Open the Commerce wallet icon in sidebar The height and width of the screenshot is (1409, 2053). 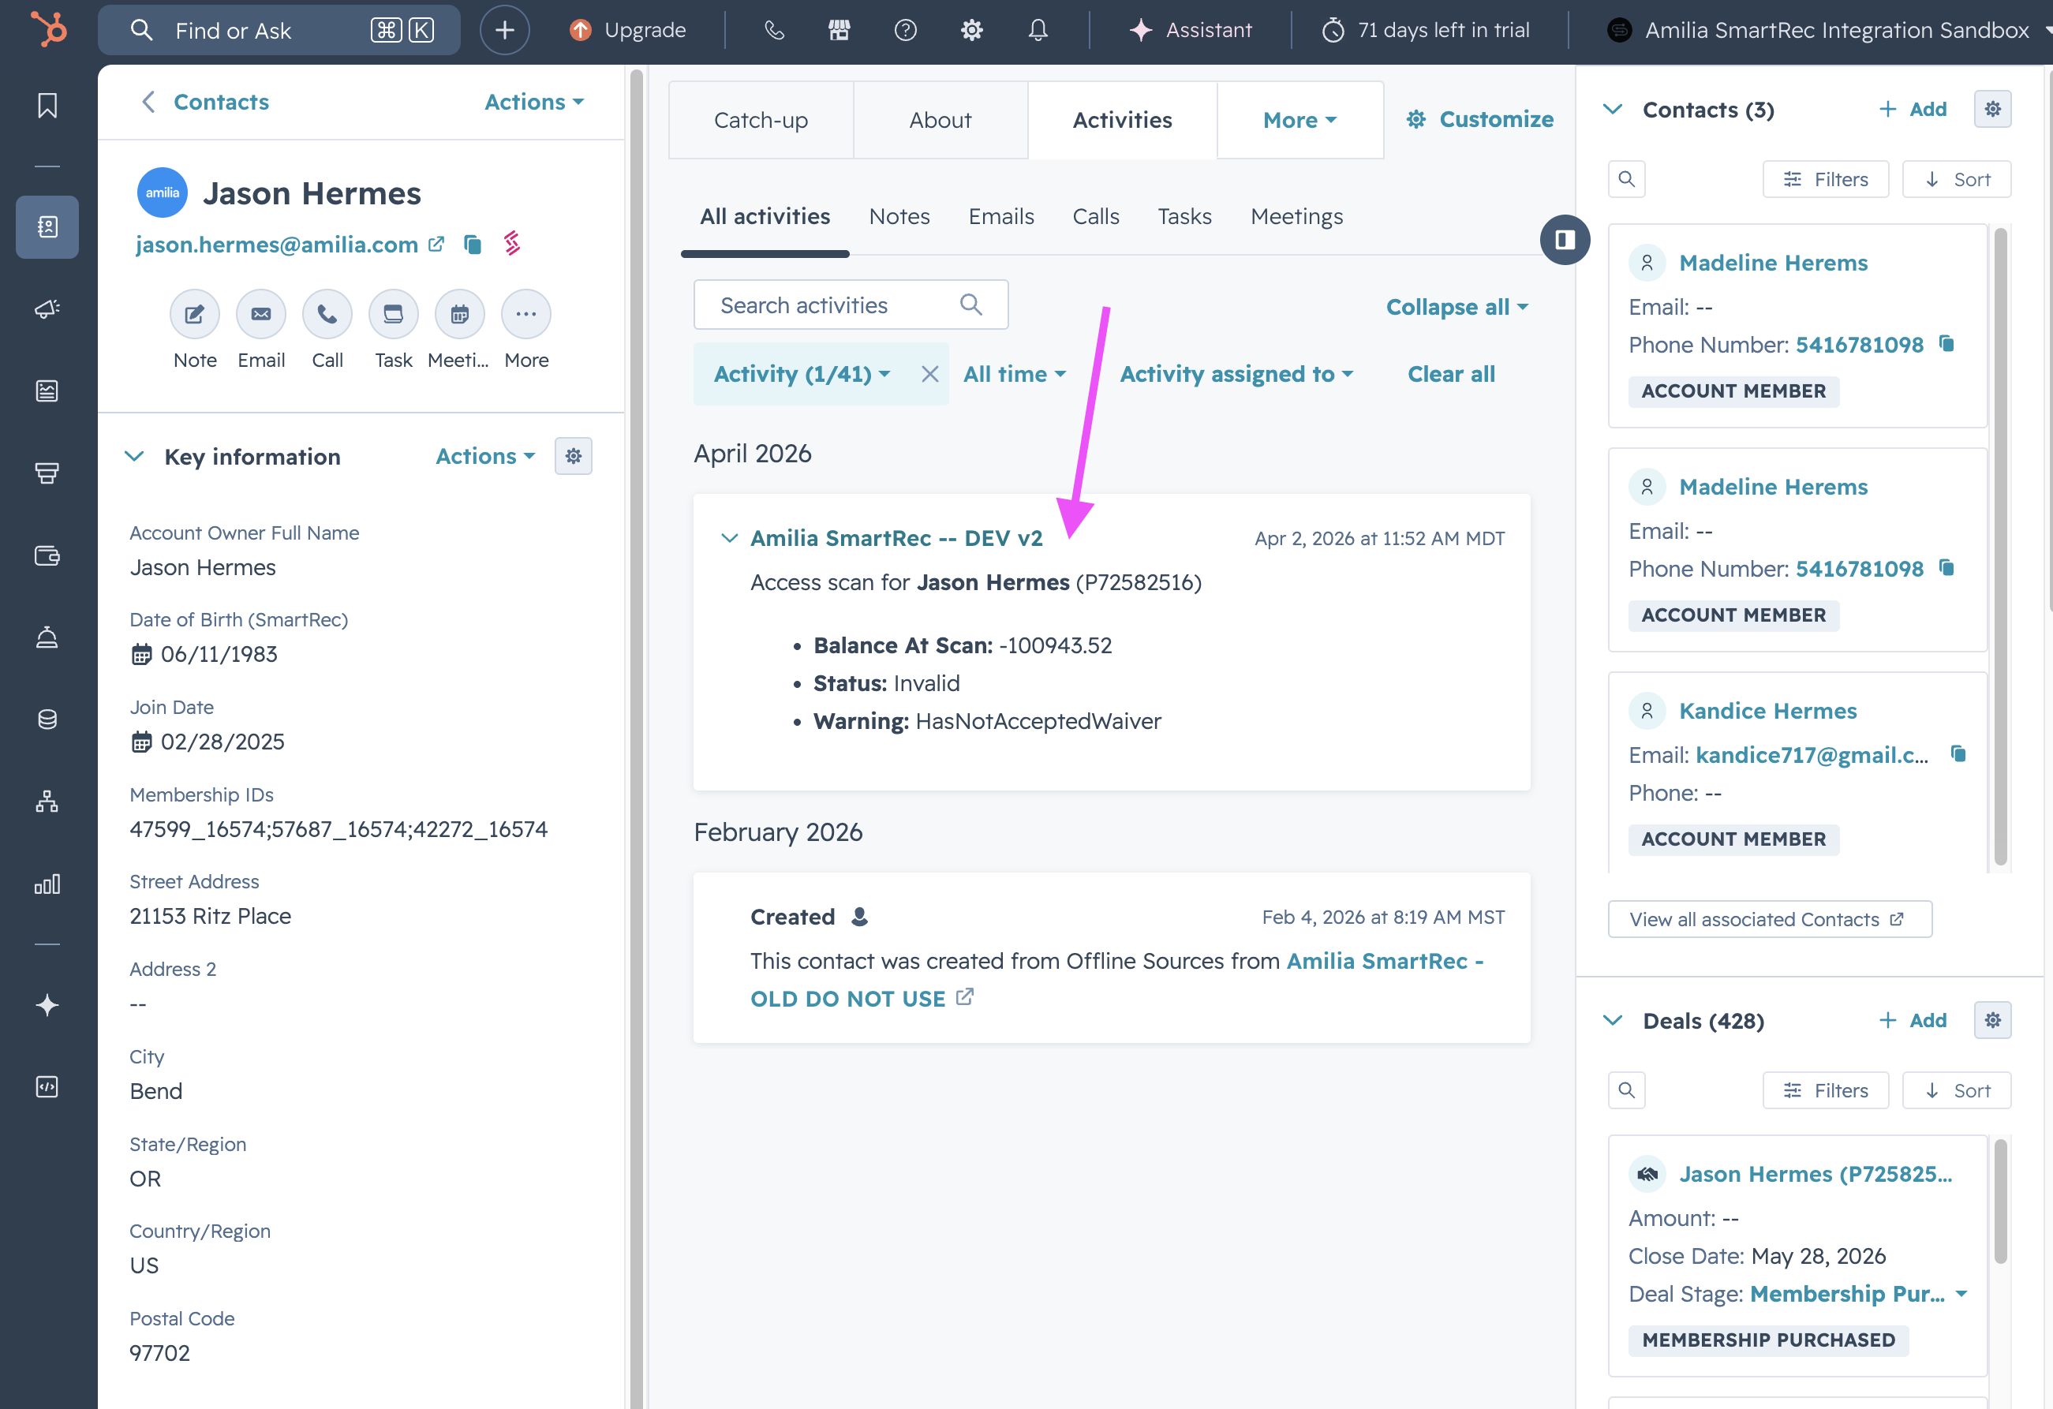[x=47, y=555]
